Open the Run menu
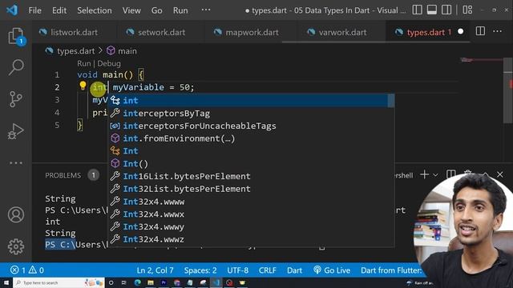The width and height of the screenshot is (513, 288). click(x=180, y=10)
